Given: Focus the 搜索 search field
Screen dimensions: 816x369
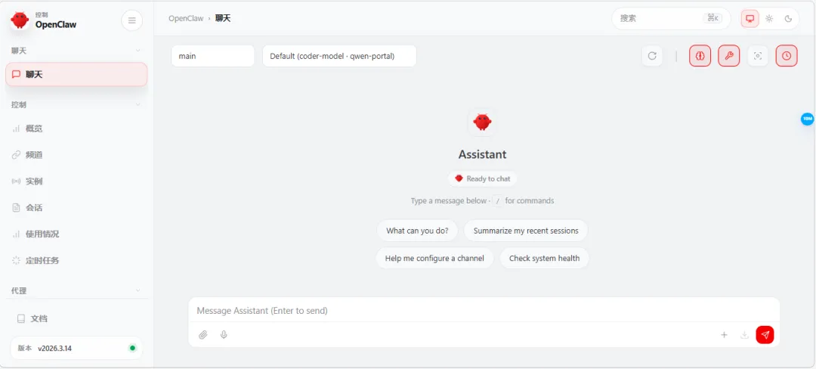Looking at the screenshot, I should click(671, 18).
